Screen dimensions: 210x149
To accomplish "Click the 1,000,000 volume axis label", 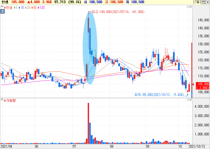I will [x=202, y=134].
